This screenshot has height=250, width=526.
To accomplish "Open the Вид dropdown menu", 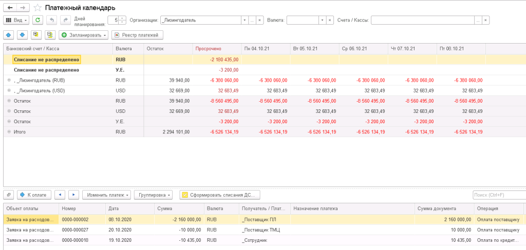I will [x=16, y=20].
